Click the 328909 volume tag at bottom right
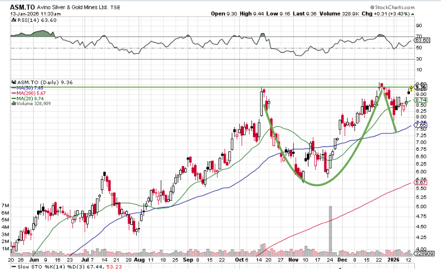The image size is (441, 269). pyautogui.click(x=424, y=254)
